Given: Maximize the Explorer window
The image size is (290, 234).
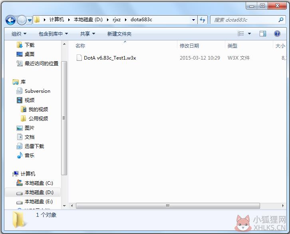Looking at the screenshot, I should pos(262,6).
